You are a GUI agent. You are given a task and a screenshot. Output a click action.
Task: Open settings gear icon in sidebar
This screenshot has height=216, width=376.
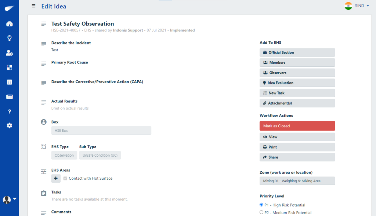click(10, 125)
